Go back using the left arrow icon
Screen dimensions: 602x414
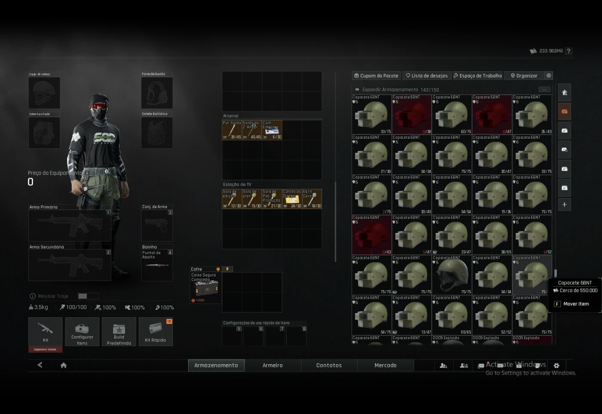point(40,365)
